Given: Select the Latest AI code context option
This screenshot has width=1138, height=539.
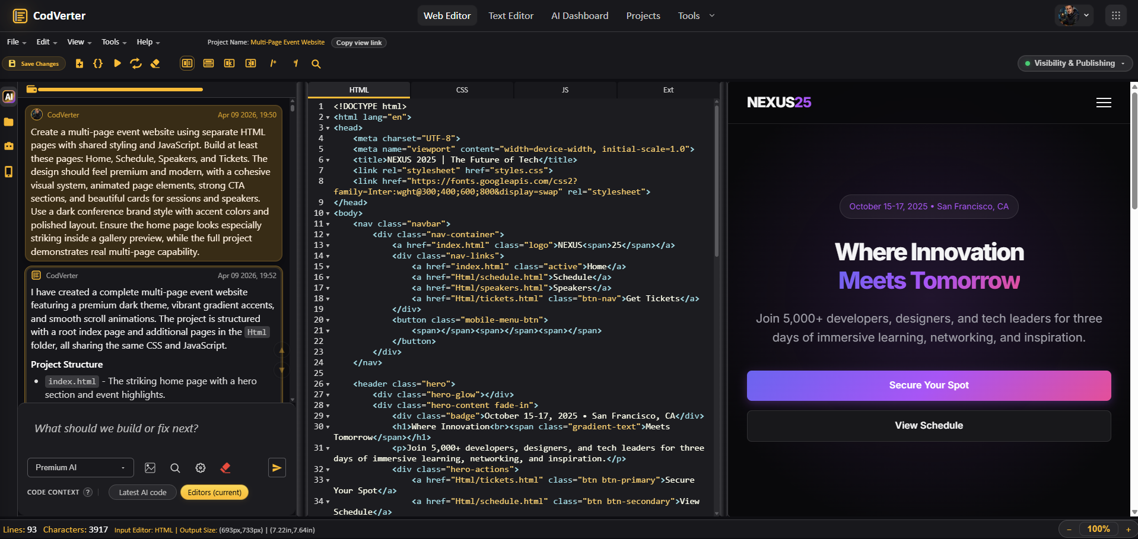Looking at the screenshot, I should click(142, 492).
